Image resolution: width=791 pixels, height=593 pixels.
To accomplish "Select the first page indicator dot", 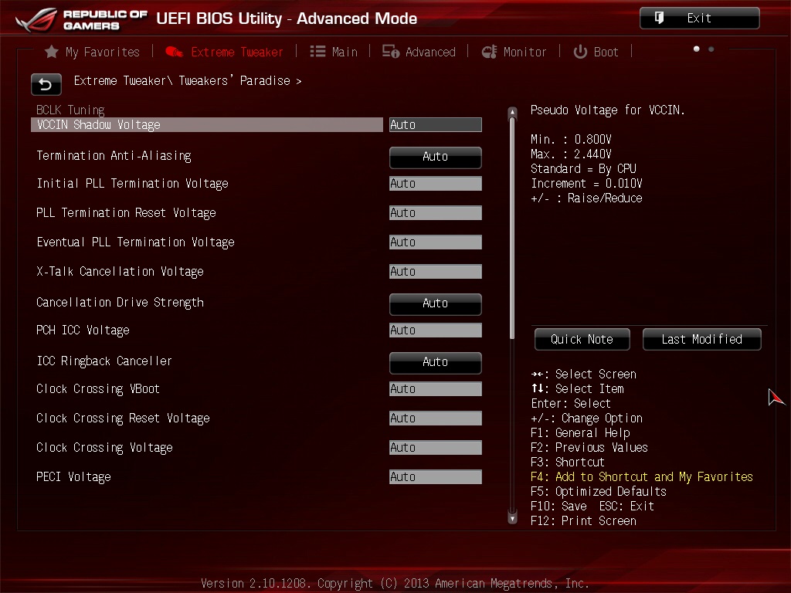I will pyautogui.click(x=697, y=49).
